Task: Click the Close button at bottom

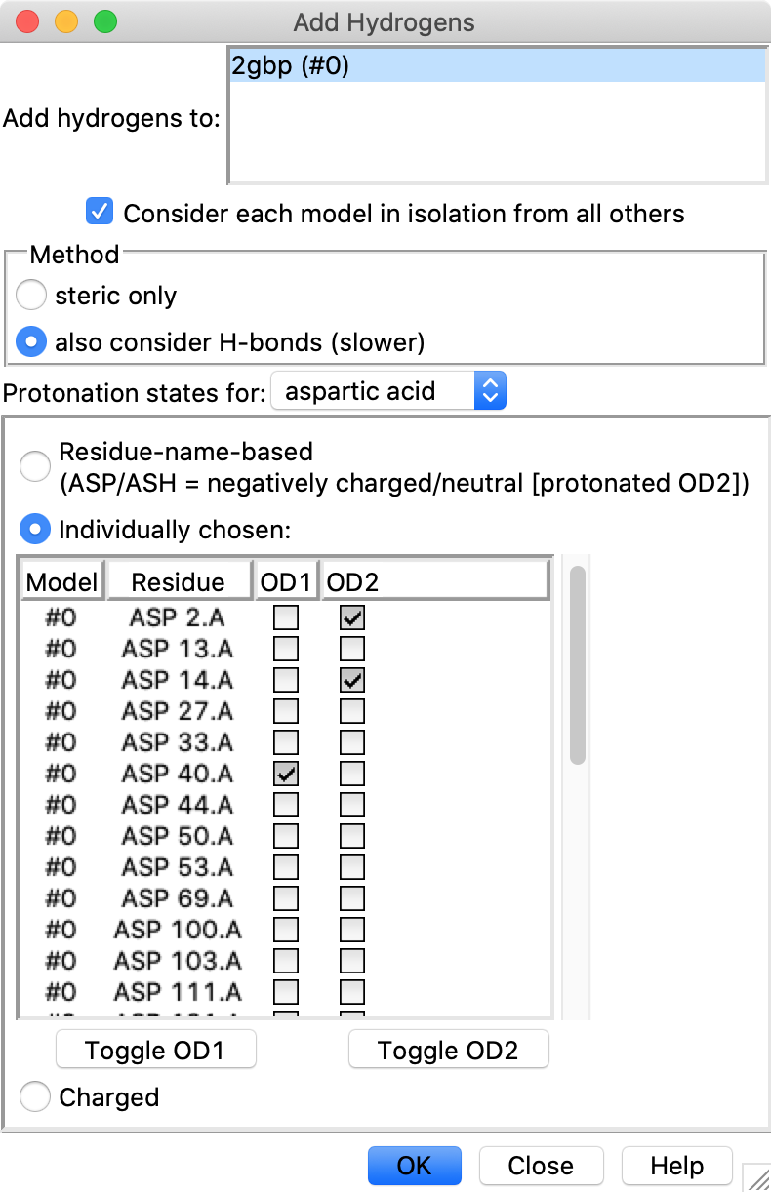Action: (541, 1166)
